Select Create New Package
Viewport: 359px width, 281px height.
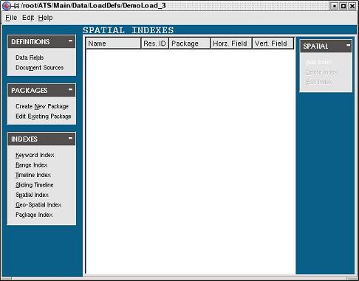pyautogui.click(x=42, y=106)
